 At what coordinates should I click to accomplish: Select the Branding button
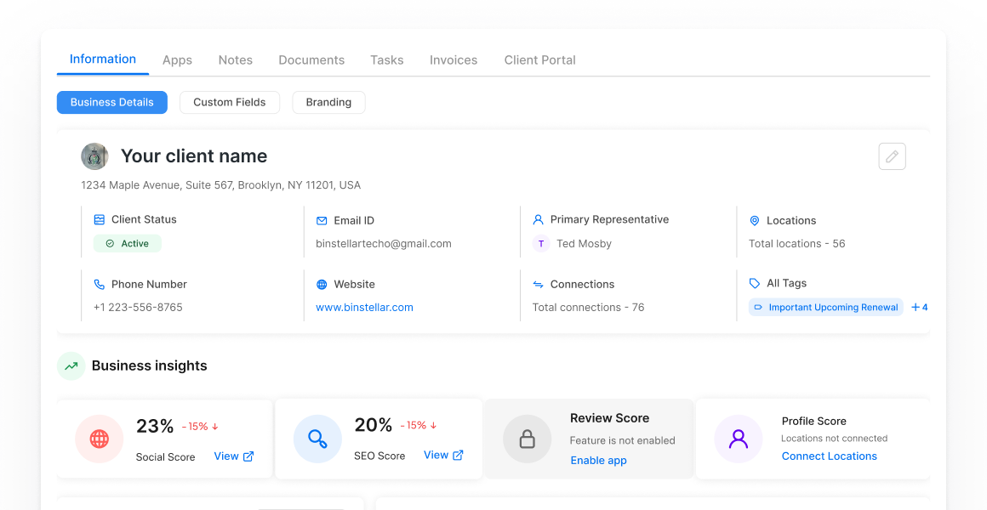coord(328,103)
